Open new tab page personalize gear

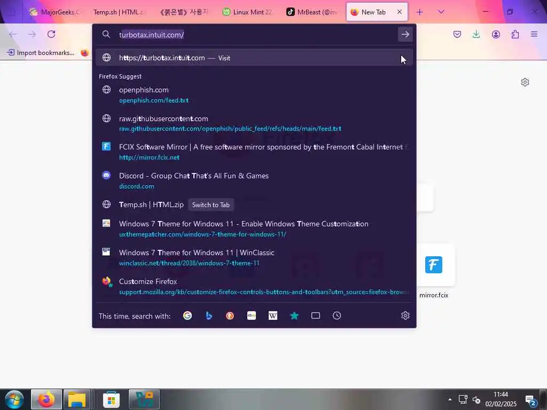coord(525,82)
